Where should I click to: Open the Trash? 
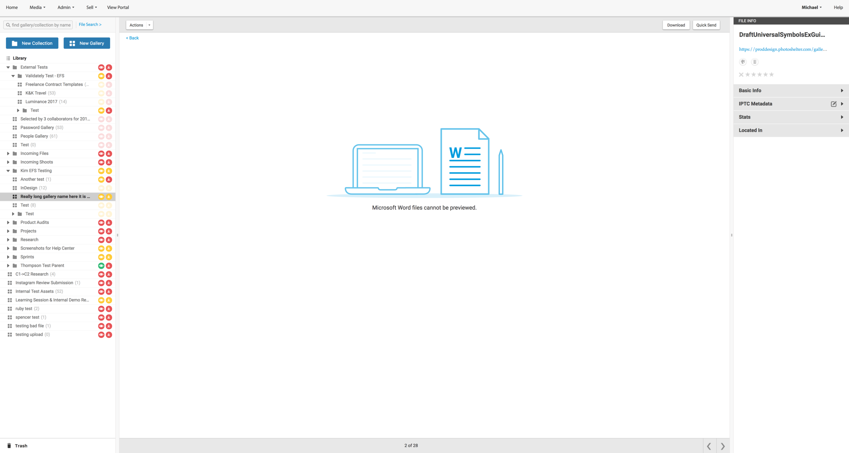tap(17, 446)
